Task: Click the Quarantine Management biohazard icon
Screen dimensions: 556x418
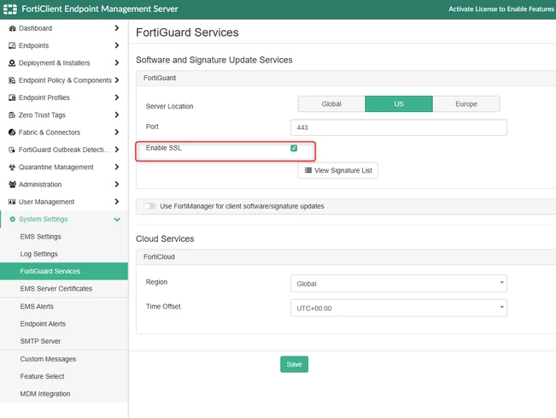Action: [12, 168]
